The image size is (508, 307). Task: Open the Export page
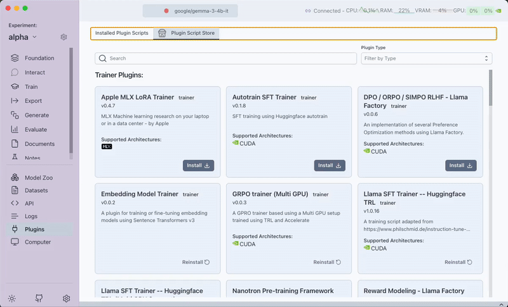[x=33, y=101]
